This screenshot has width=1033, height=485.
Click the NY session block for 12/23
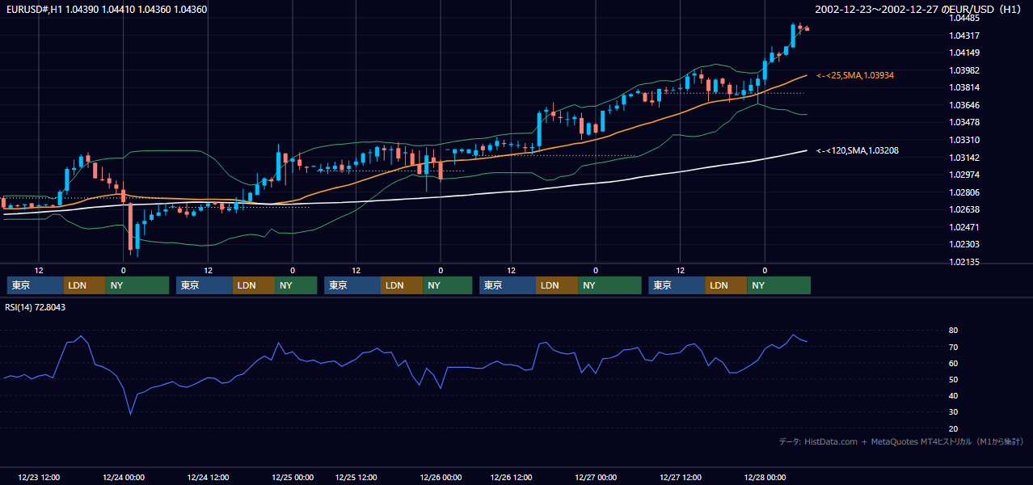pos(137,285)
